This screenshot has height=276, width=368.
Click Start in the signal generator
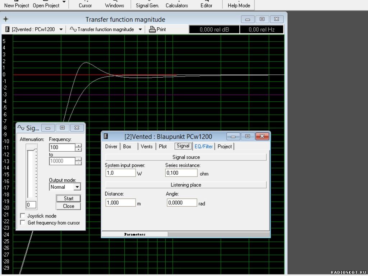[69, 198]
